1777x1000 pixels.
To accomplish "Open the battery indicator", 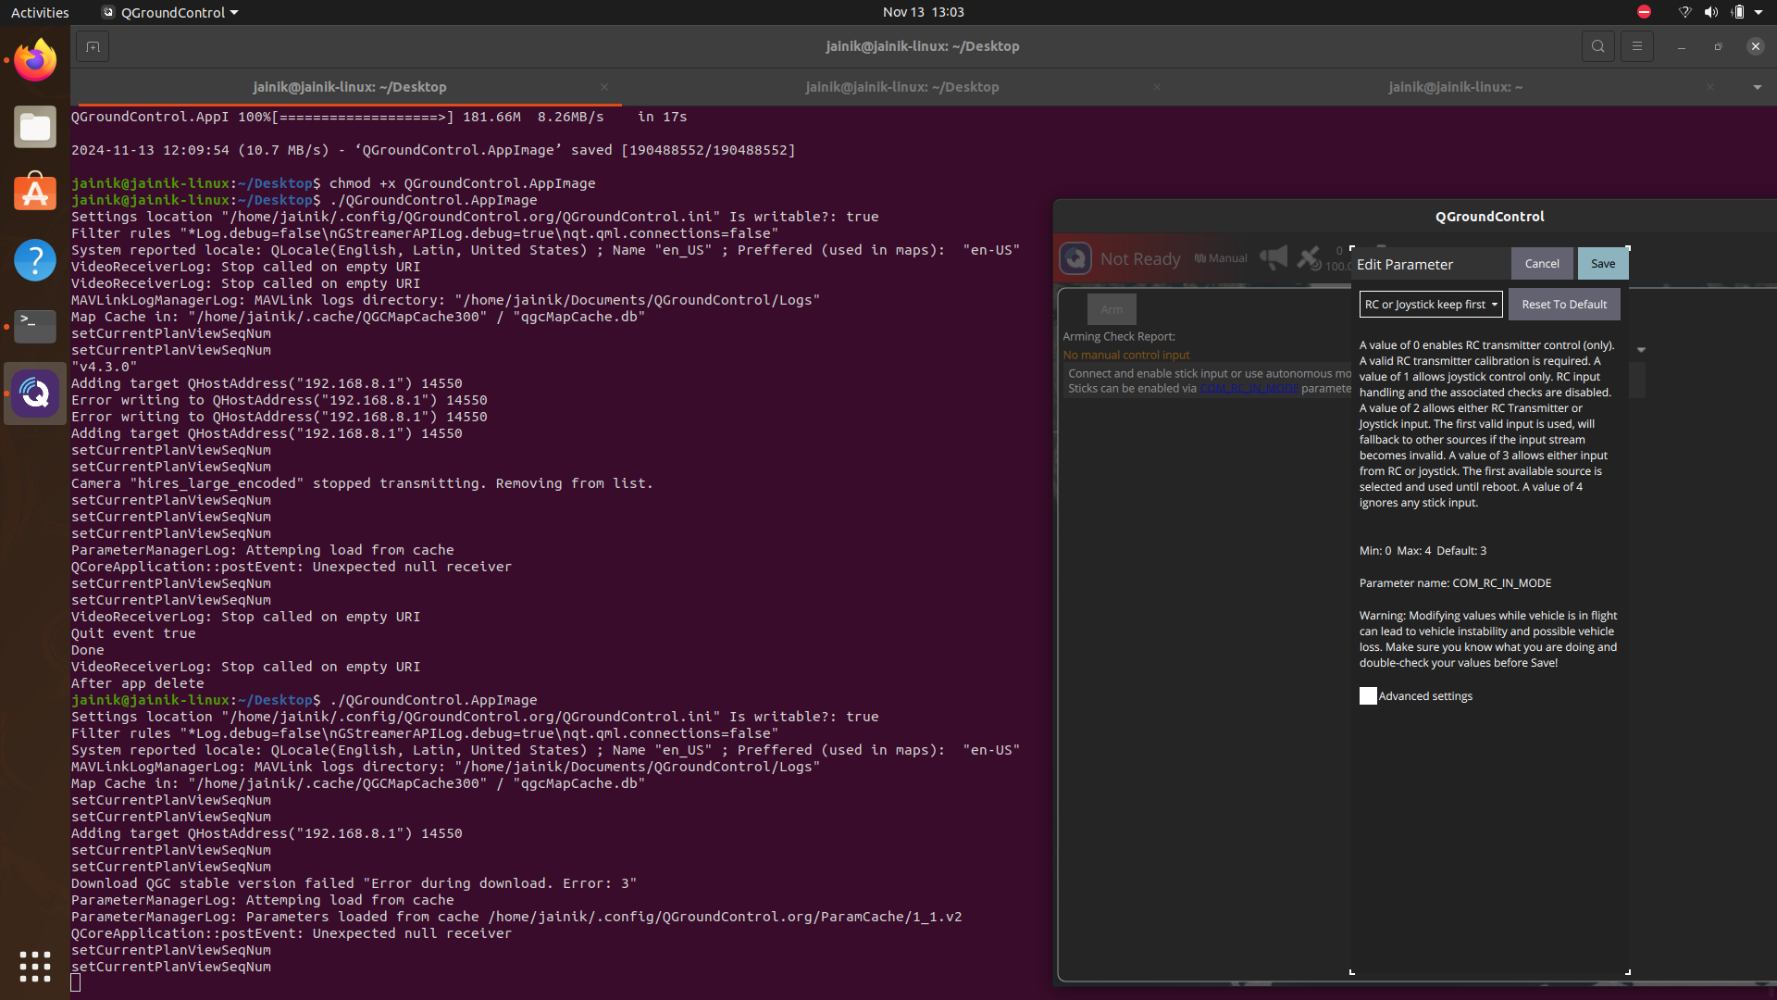I will [x=1737, y=12].
